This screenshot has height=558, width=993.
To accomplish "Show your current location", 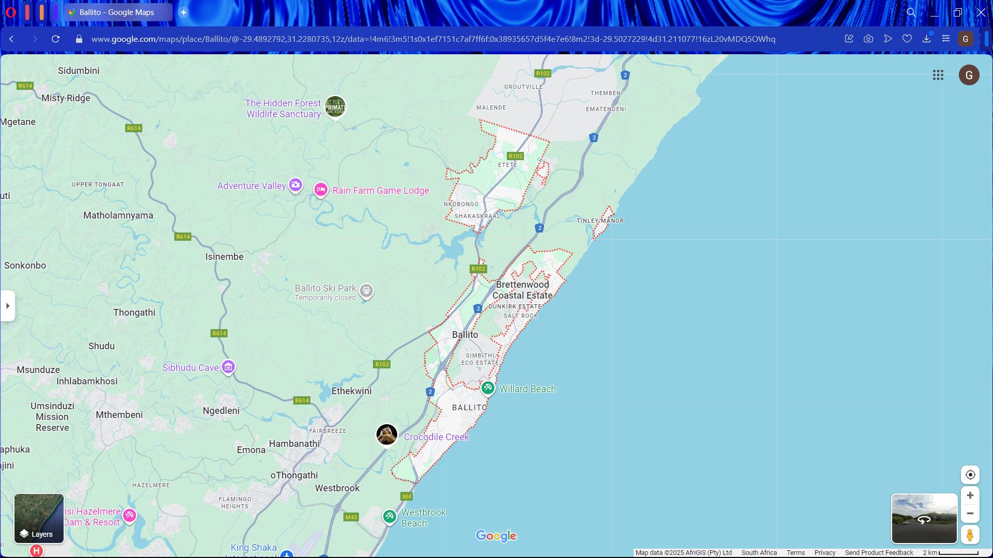I will 970,475.
